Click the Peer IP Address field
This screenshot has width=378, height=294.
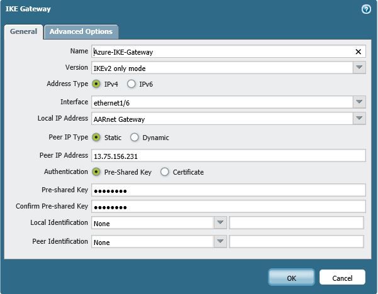[228, 156]
